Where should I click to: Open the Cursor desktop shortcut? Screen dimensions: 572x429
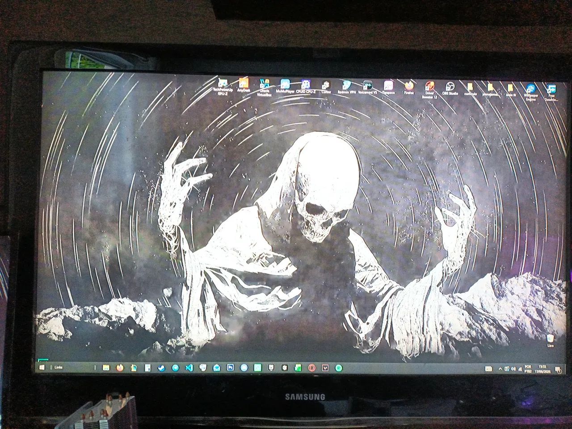326,87
